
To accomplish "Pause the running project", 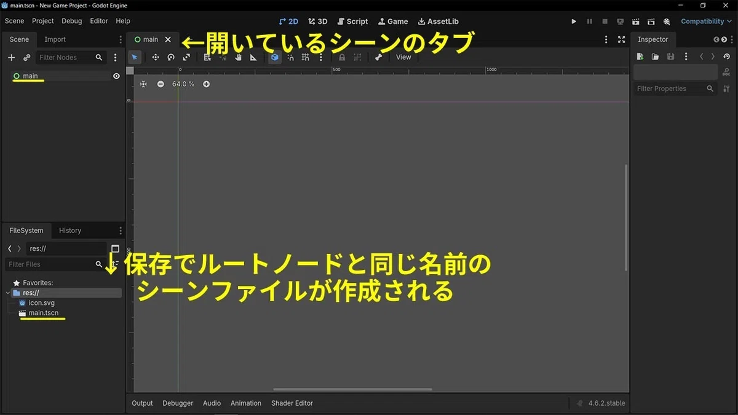I will 589,22.
